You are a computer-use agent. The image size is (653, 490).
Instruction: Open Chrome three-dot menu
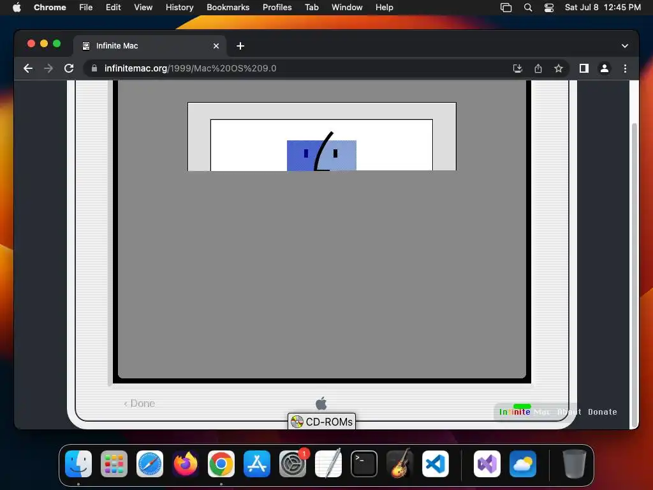click(625, 68)
